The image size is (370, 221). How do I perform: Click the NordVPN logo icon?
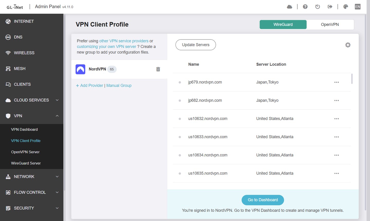[x=80, y=69]
